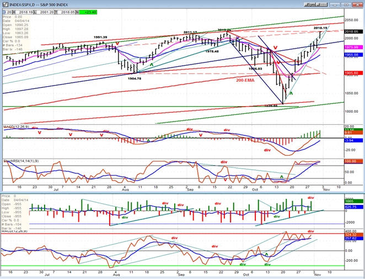Click the T last trade field 2018.05
The height and width of the screenshot is (279, 365).
66,12
